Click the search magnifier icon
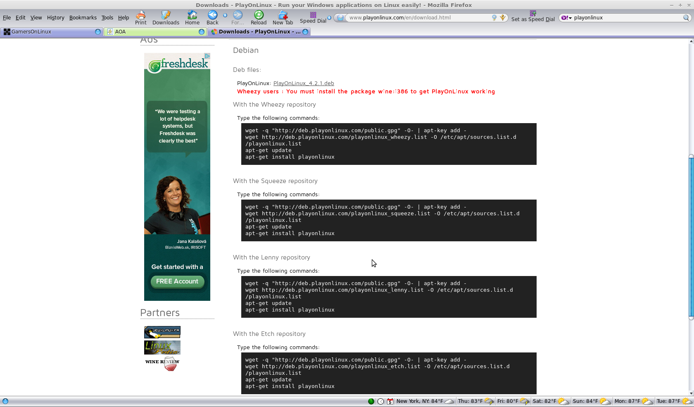 [x=686, y=18]
